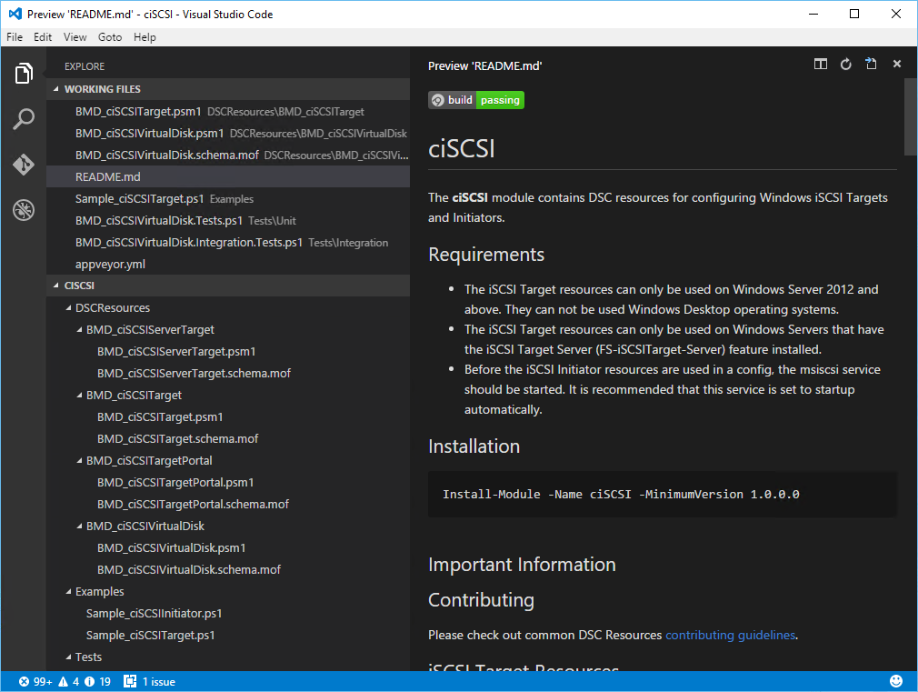Open BMD_ciSCSIVirtualDisk.Integration.Tests.ps1 working file

pos(228,242)
